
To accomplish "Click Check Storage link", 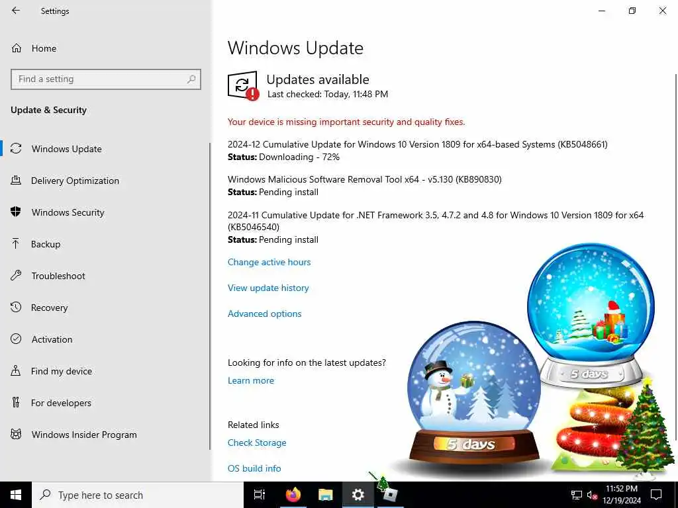I will click(257, 443).
